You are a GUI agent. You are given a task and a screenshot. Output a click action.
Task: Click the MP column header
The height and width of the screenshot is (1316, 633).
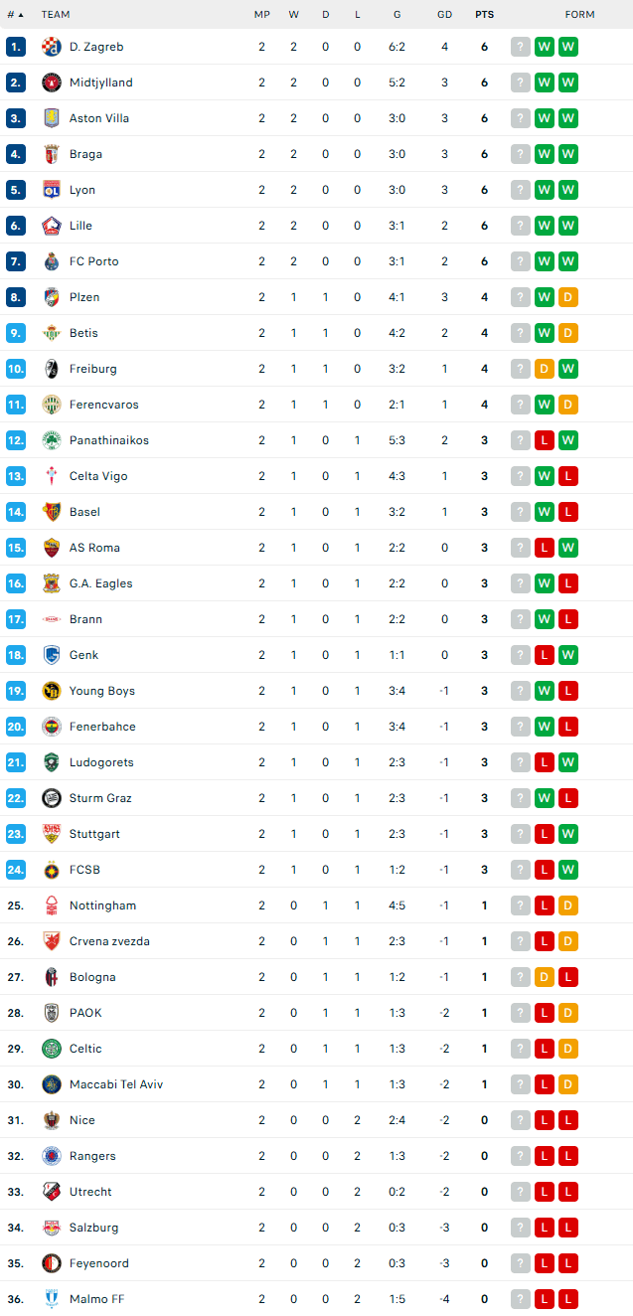point(261,15)
